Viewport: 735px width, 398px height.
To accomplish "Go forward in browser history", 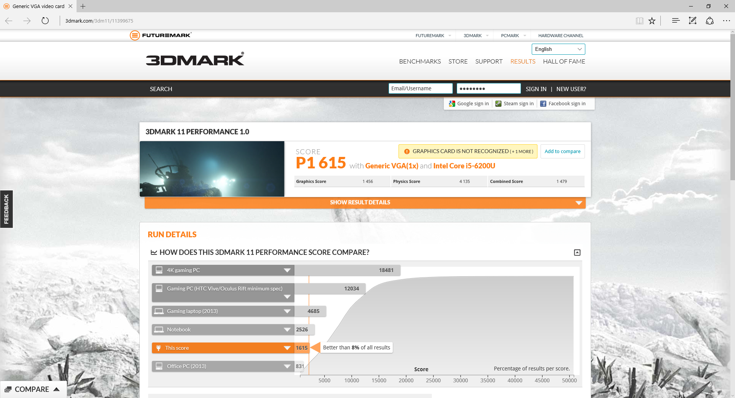I will point(27,21).
